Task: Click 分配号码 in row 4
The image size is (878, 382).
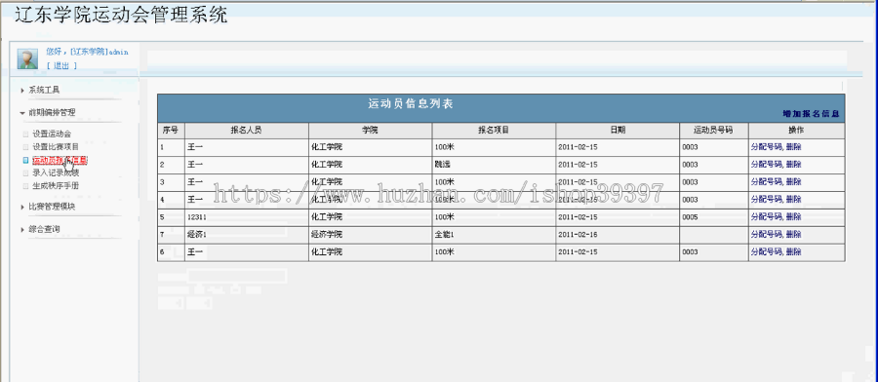Action: [x=766, y=199]
